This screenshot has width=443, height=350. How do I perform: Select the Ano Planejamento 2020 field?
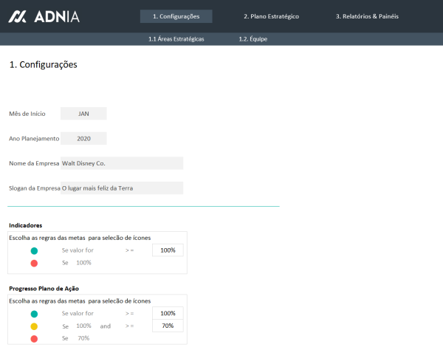pyautogui.click(x=83, y=138)
